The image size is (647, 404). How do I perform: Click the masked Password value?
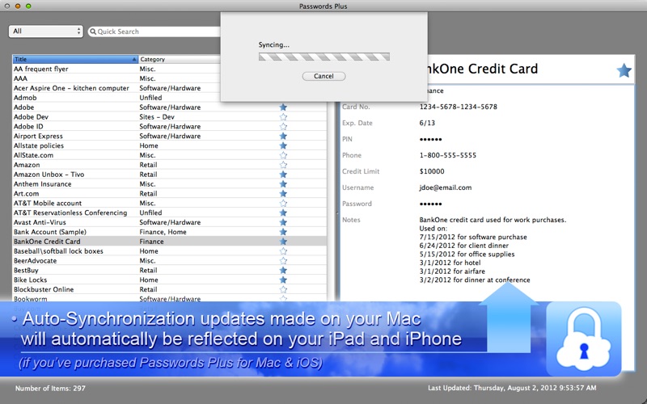(x=430, y=204)
